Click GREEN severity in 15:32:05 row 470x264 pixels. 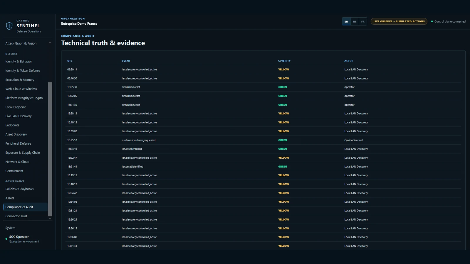283,96
